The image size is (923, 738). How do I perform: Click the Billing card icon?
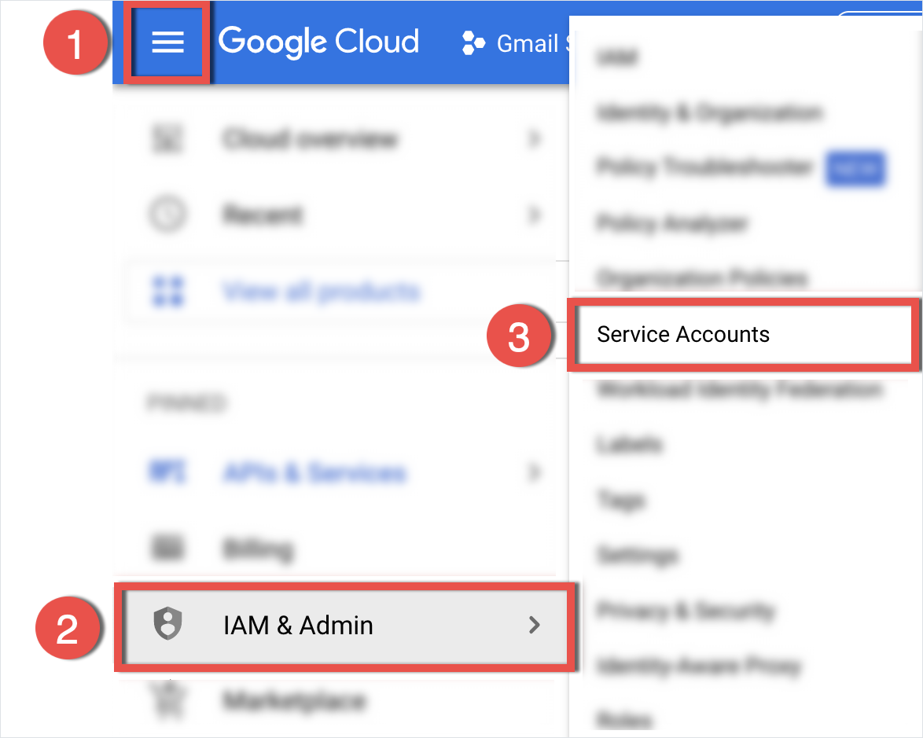tap(167, 548)
